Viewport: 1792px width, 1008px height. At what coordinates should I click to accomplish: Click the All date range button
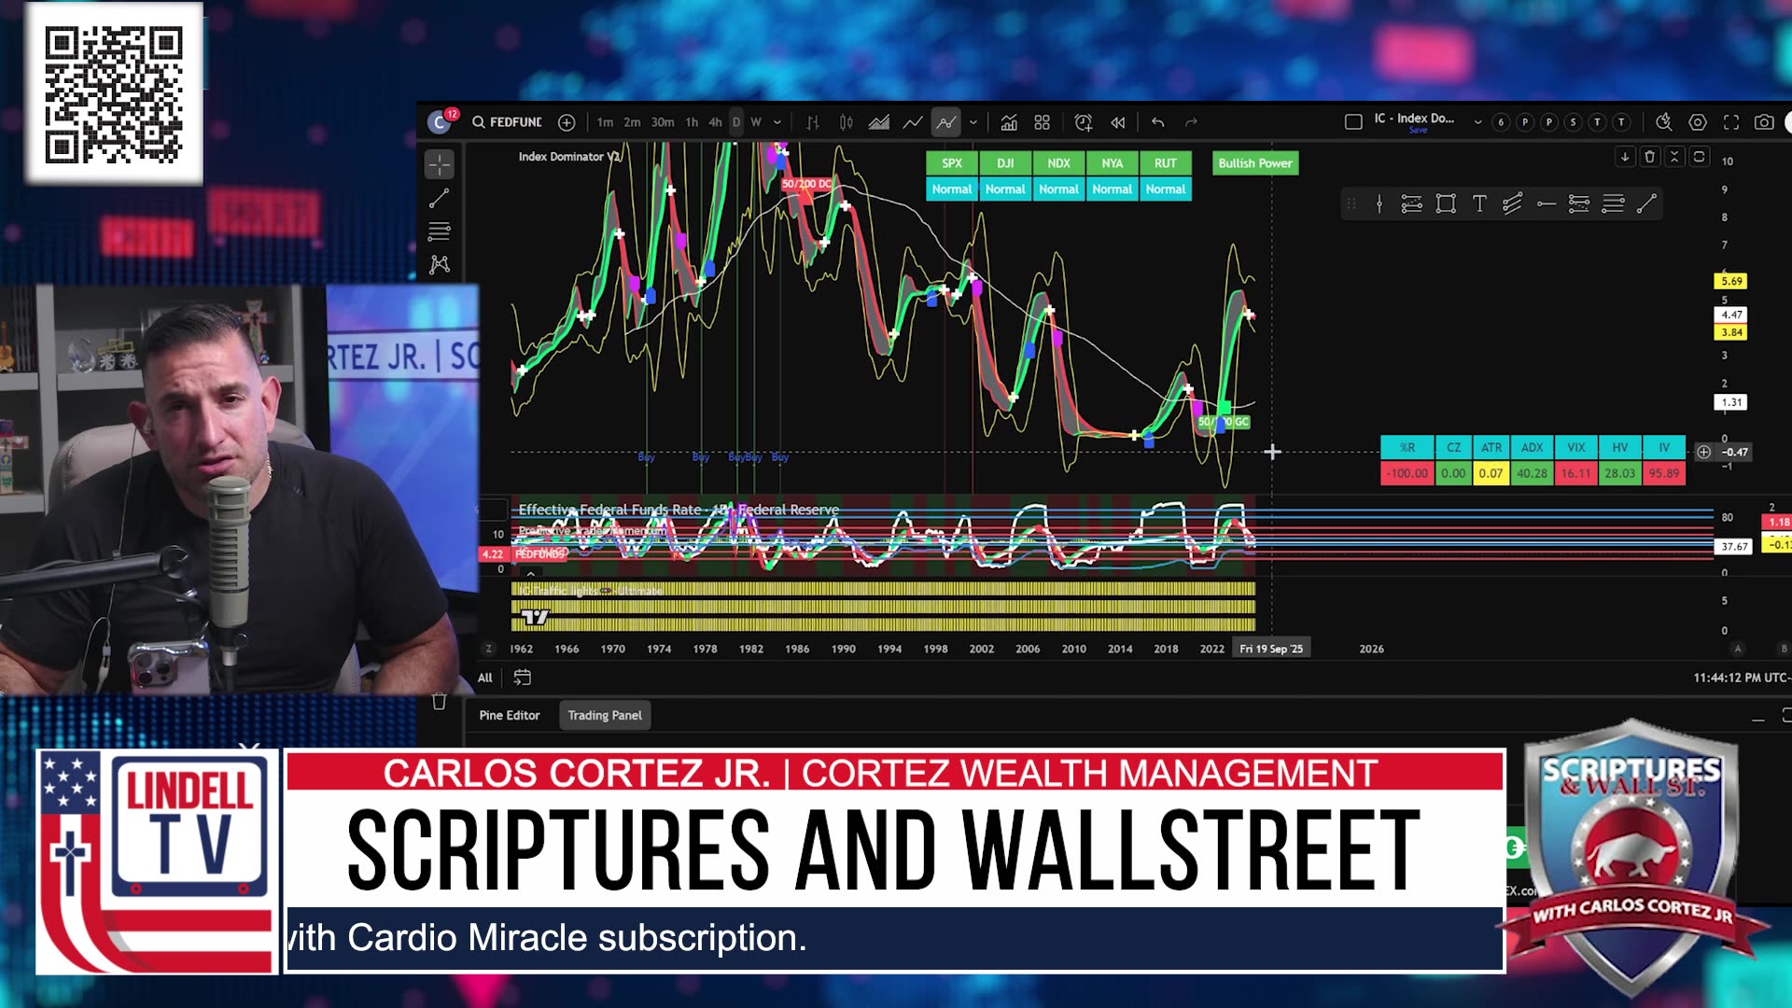click(x=484, y=678)
